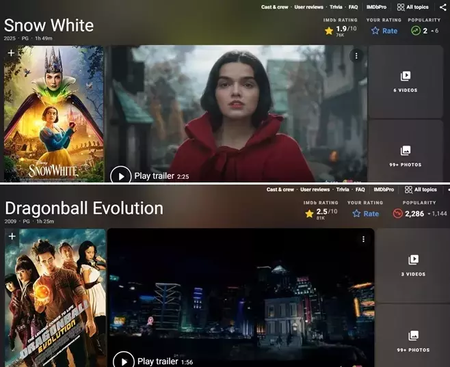450x367 pixels.
Task: Open the Snow White popularity trending icon
Action: click(x=416, y=30)
